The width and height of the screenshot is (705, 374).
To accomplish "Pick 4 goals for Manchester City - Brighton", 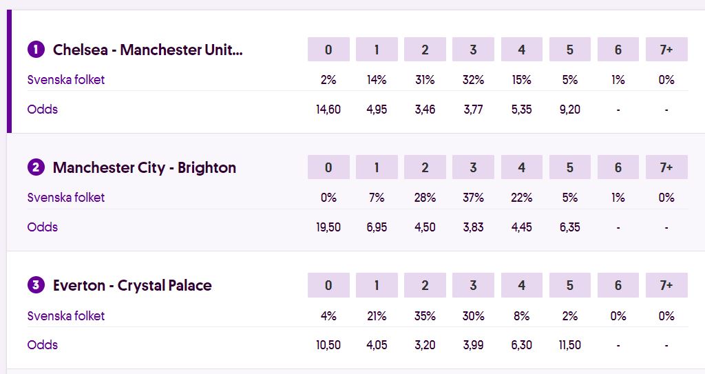I will (x=522, y=167).
